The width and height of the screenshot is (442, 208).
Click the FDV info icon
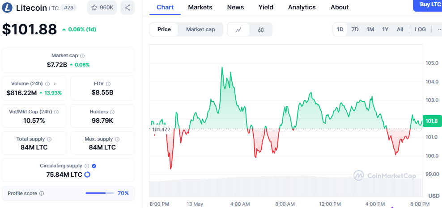coord(108,83)
